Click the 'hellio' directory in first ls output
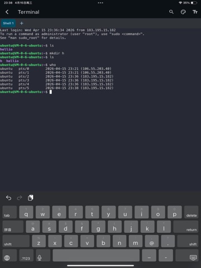Image resolution: width=201 pixels, height=268 pixels. click(x=6, y=49)
